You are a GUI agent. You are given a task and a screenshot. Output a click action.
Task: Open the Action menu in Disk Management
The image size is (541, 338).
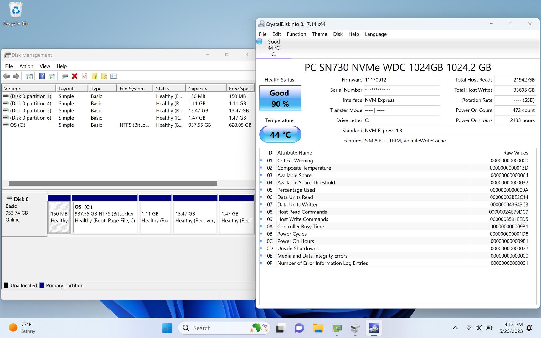coord(26,66)
